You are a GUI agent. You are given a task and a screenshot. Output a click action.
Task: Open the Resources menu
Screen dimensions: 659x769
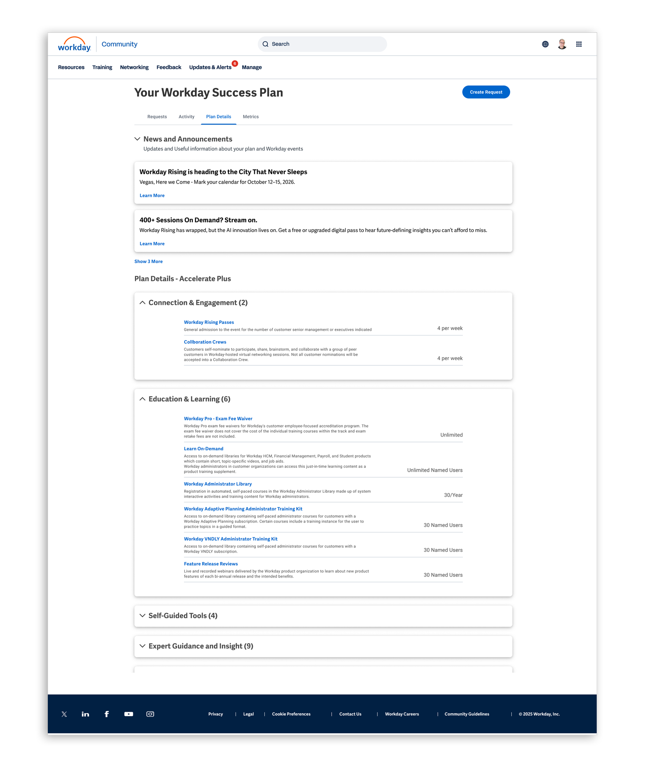71,67
